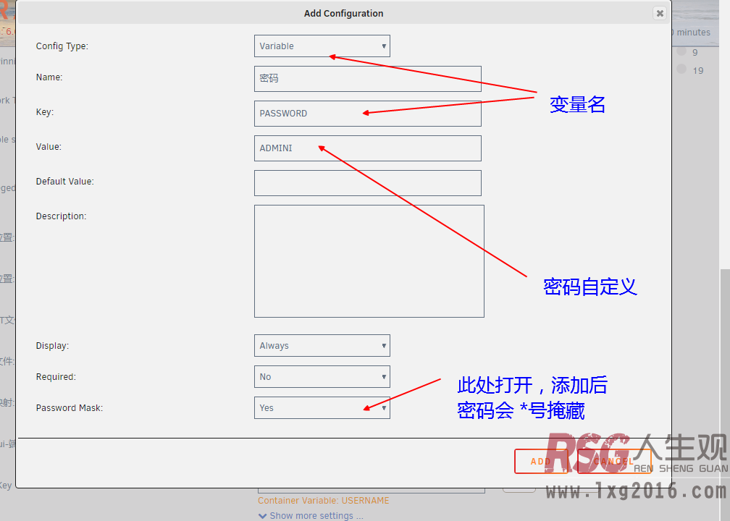
Task: Click the Required label text
Action: (56, 377)
